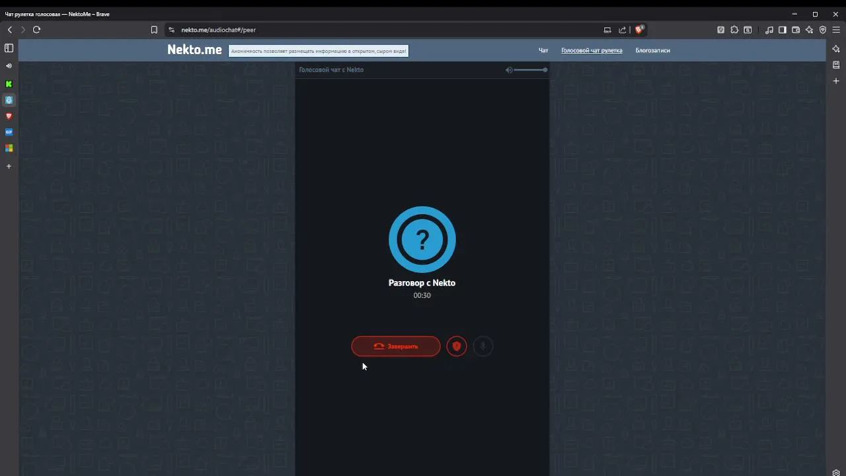Image resolution: width=846 pixels, height=476 pixels.
Task: Click the Разговор с Nekto heading
Action: point(422,283)
